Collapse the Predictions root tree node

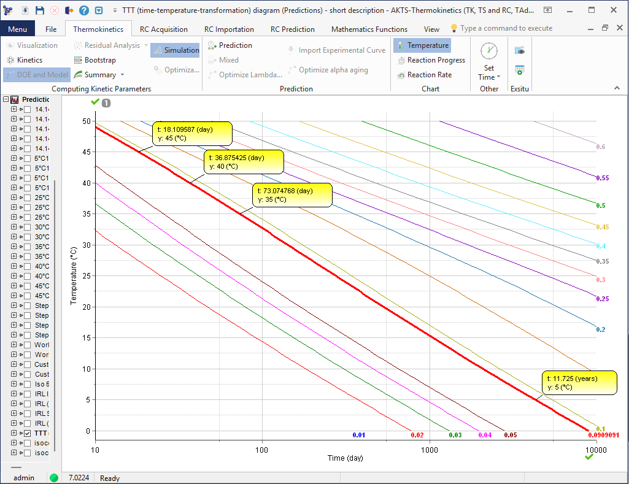(6, 99)
